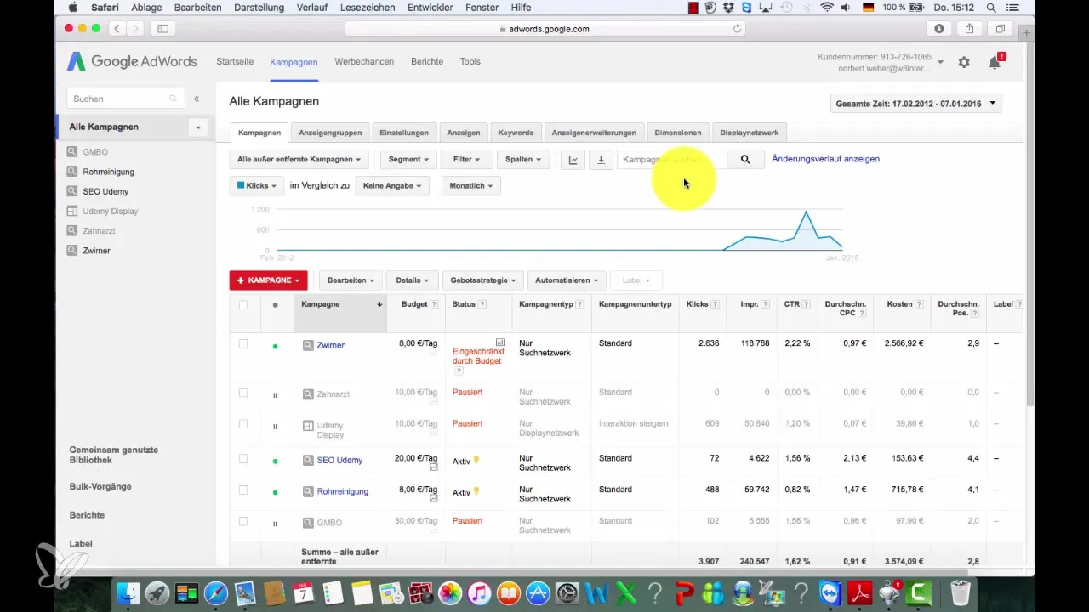Open the 'Gesamte Zeit' date range picker
This screenshot has height=612, width=1089.
click(916, 104)
